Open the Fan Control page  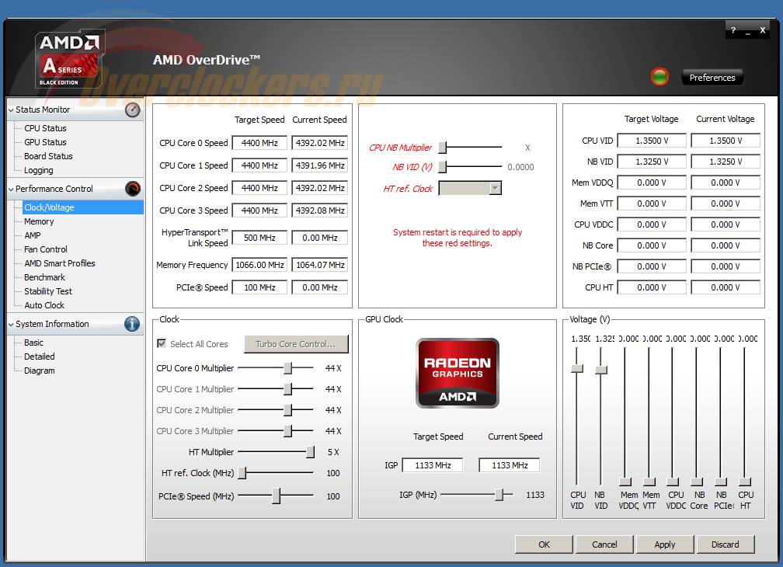click(x=46, y=249)
